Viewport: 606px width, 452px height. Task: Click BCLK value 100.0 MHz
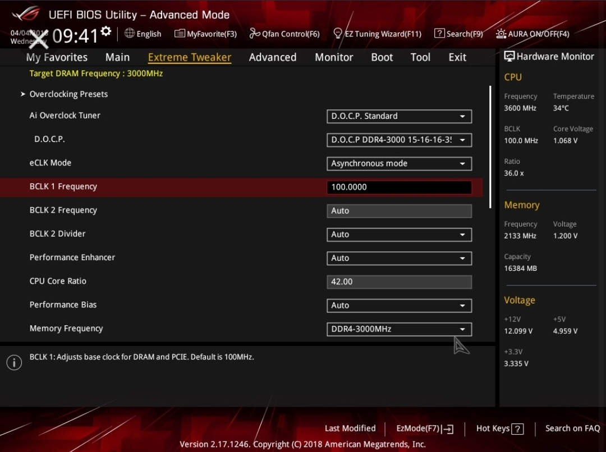coord(521,141)
